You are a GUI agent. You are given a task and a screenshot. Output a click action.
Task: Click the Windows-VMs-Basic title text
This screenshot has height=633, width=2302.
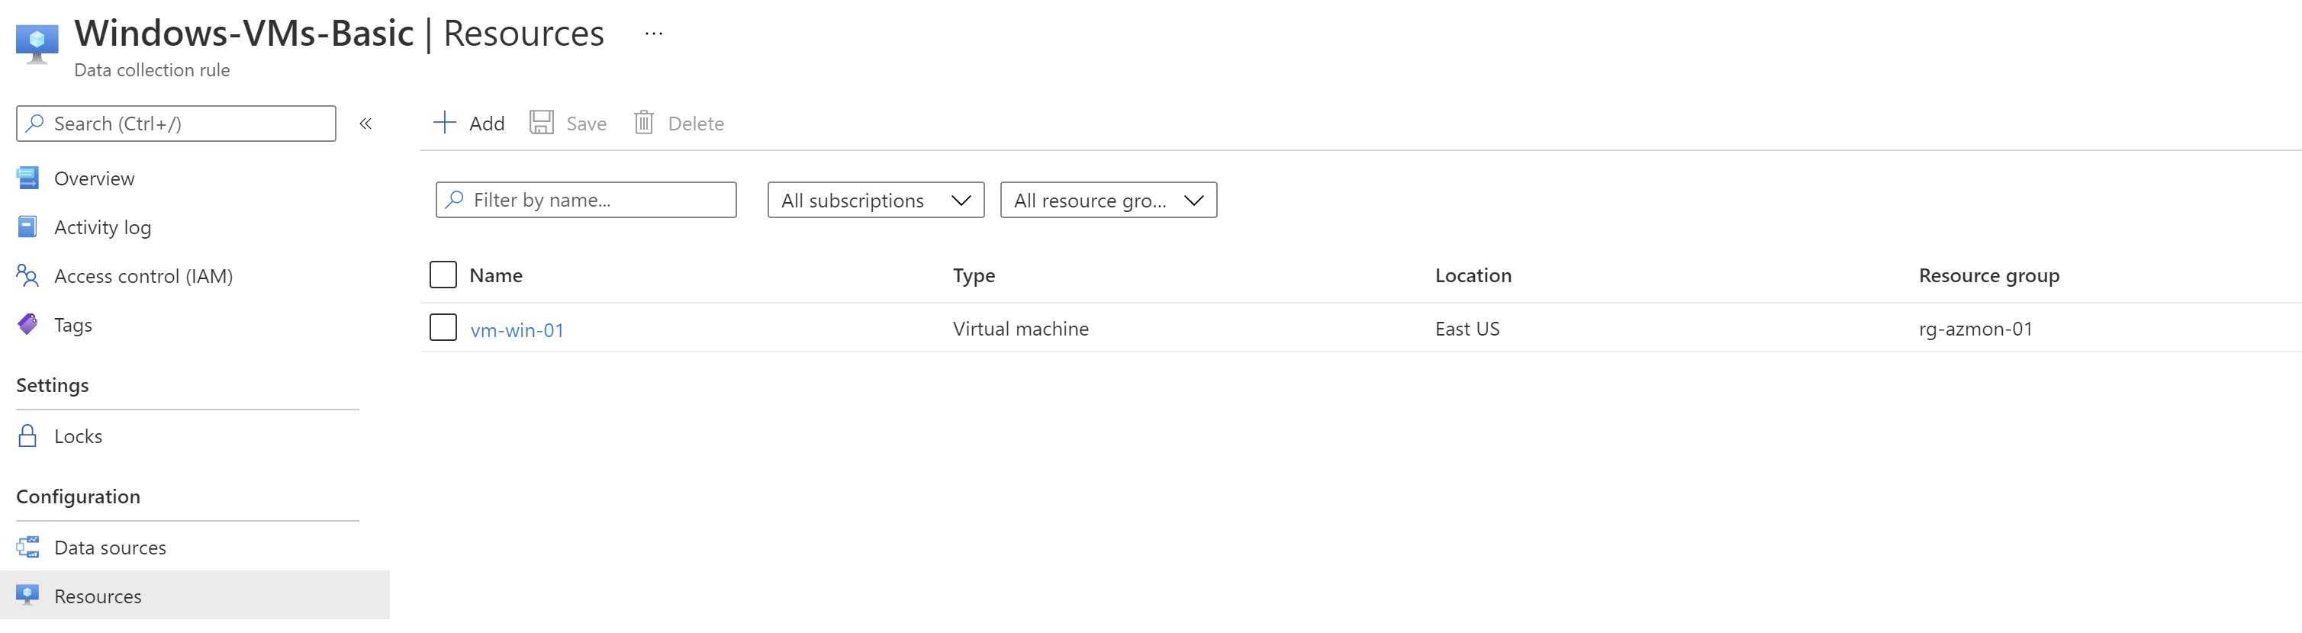point(244,33)
